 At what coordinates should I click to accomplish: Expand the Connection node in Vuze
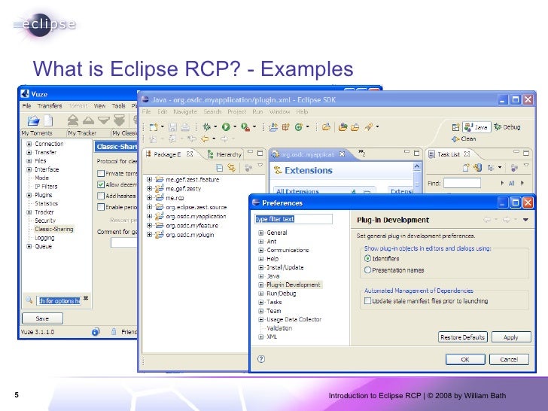(29, 144)
